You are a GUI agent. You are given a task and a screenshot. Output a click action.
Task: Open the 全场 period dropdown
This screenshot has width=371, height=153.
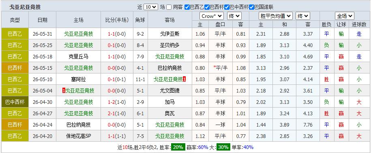345,16
